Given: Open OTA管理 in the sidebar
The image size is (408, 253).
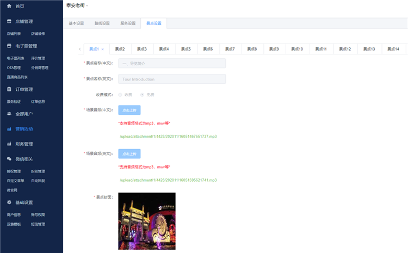Looking at the screenshot, I should (14, 67).
